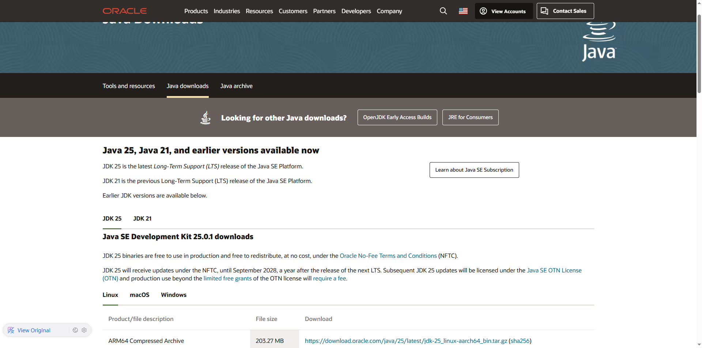Select the JDK 25 tab
This screenshot has height=348, width=702.
(x=112, y=218)
